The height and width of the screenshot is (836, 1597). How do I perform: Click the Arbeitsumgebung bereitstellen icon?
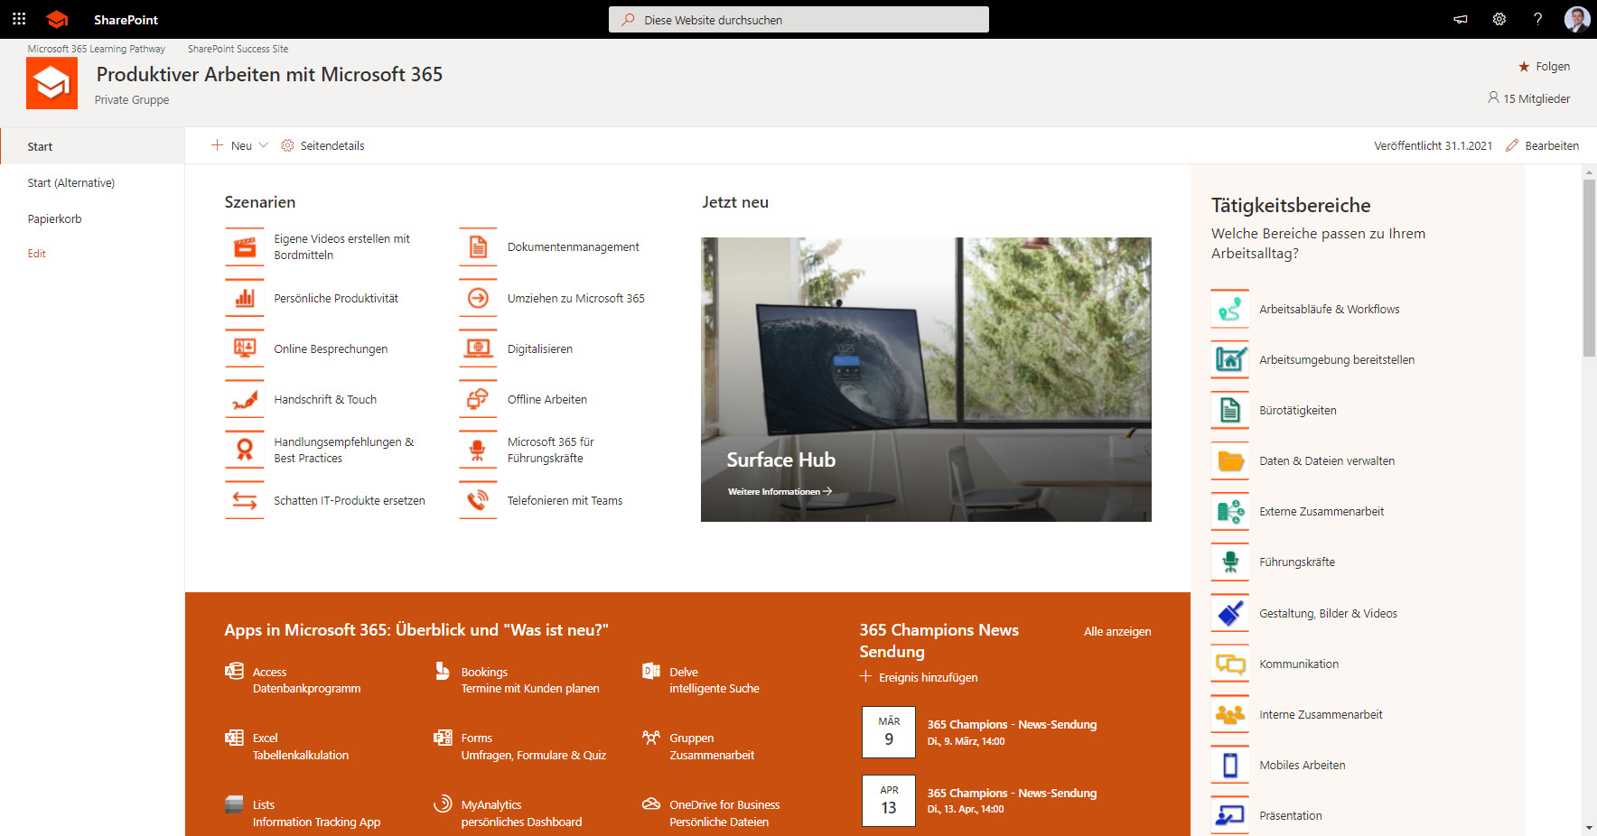(1230, 359)
